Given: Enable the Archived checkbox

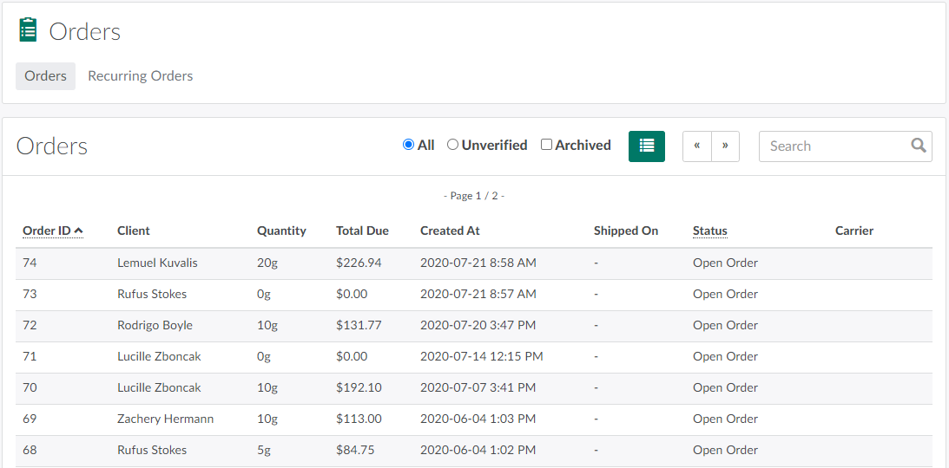Looking at the screenshot, I should (546, 145).
